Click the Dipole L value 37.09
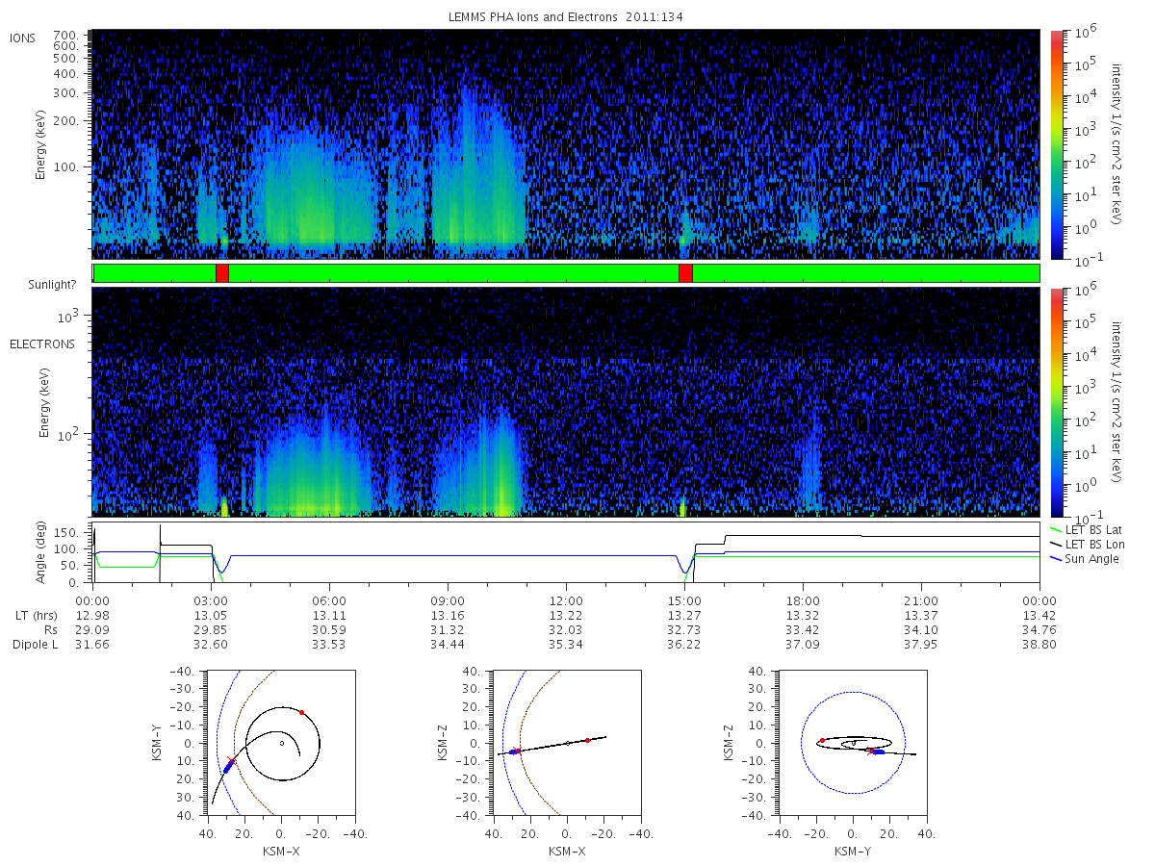1155x866 pixels. [x=803, y=645]
